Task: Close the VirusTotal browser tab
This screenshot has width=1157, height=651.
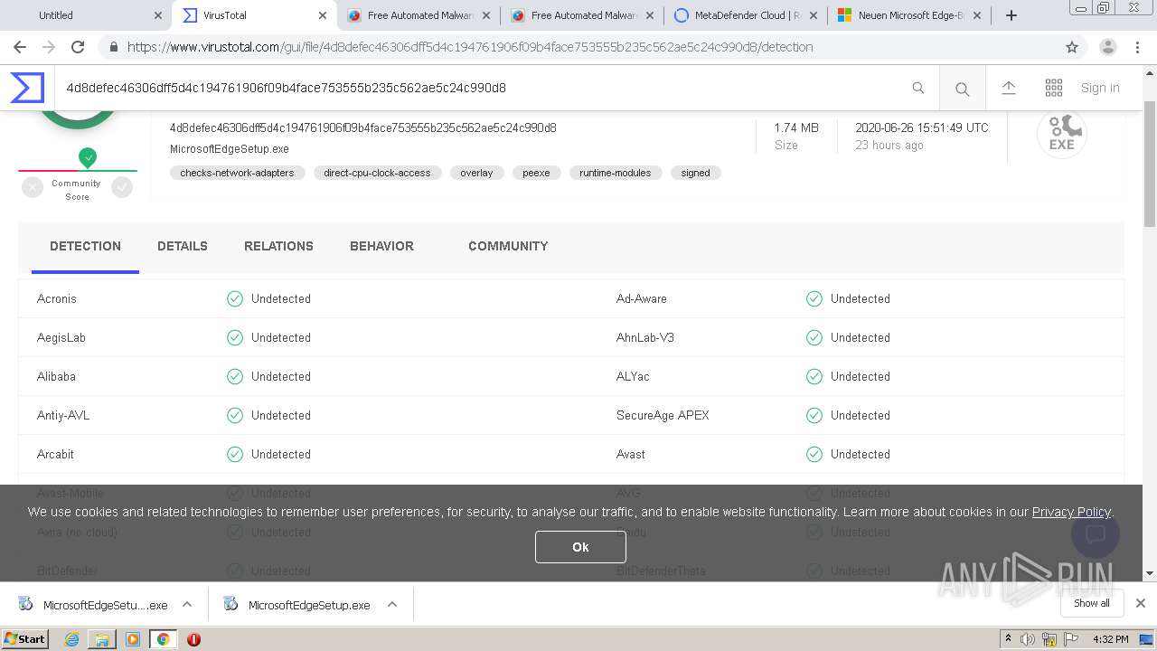Action: pos(323,15)
